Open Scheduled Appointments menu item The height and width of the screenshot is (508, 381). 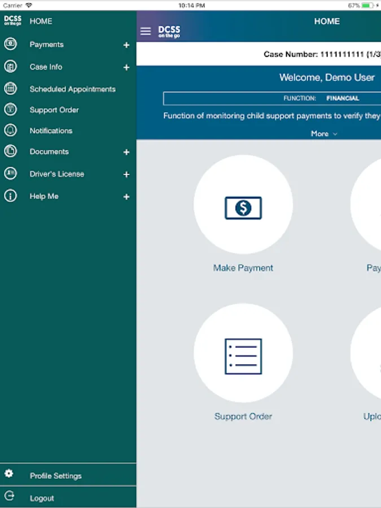tap(73, 89)
